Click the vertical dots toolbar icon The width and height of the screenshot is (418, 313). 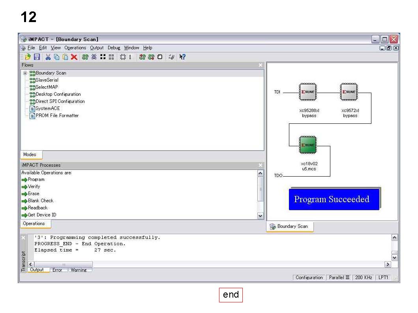tap(130, 57)
